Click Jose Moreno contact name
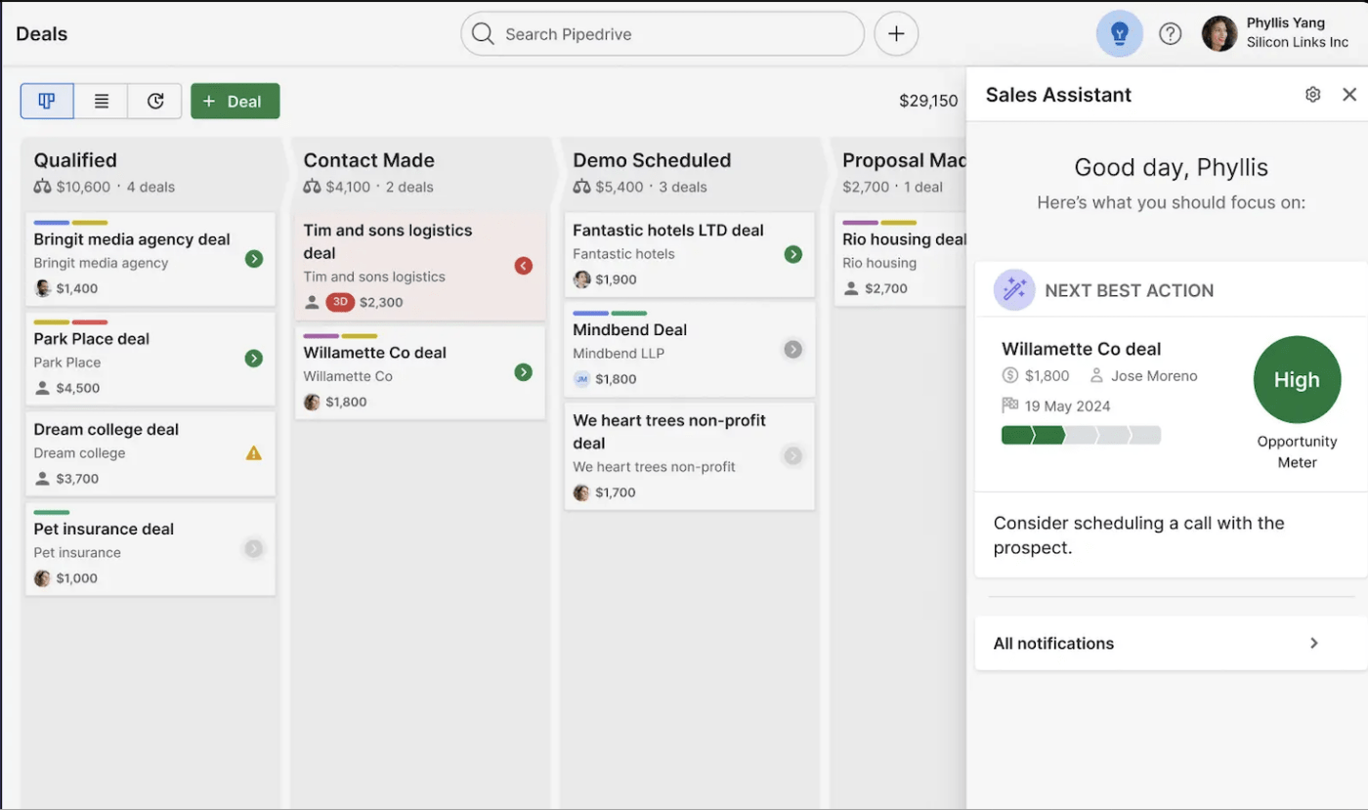 click(x=1154, y=376)
